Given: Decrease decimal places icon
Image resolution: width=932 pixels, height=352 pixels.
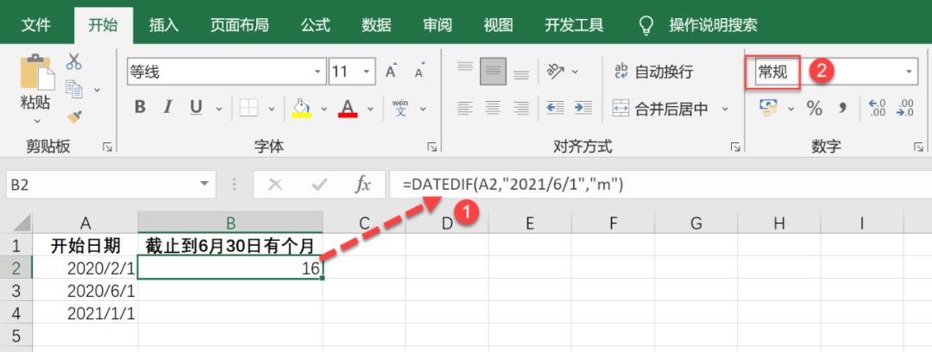Looking at the screenshot, I should point(906,108).
